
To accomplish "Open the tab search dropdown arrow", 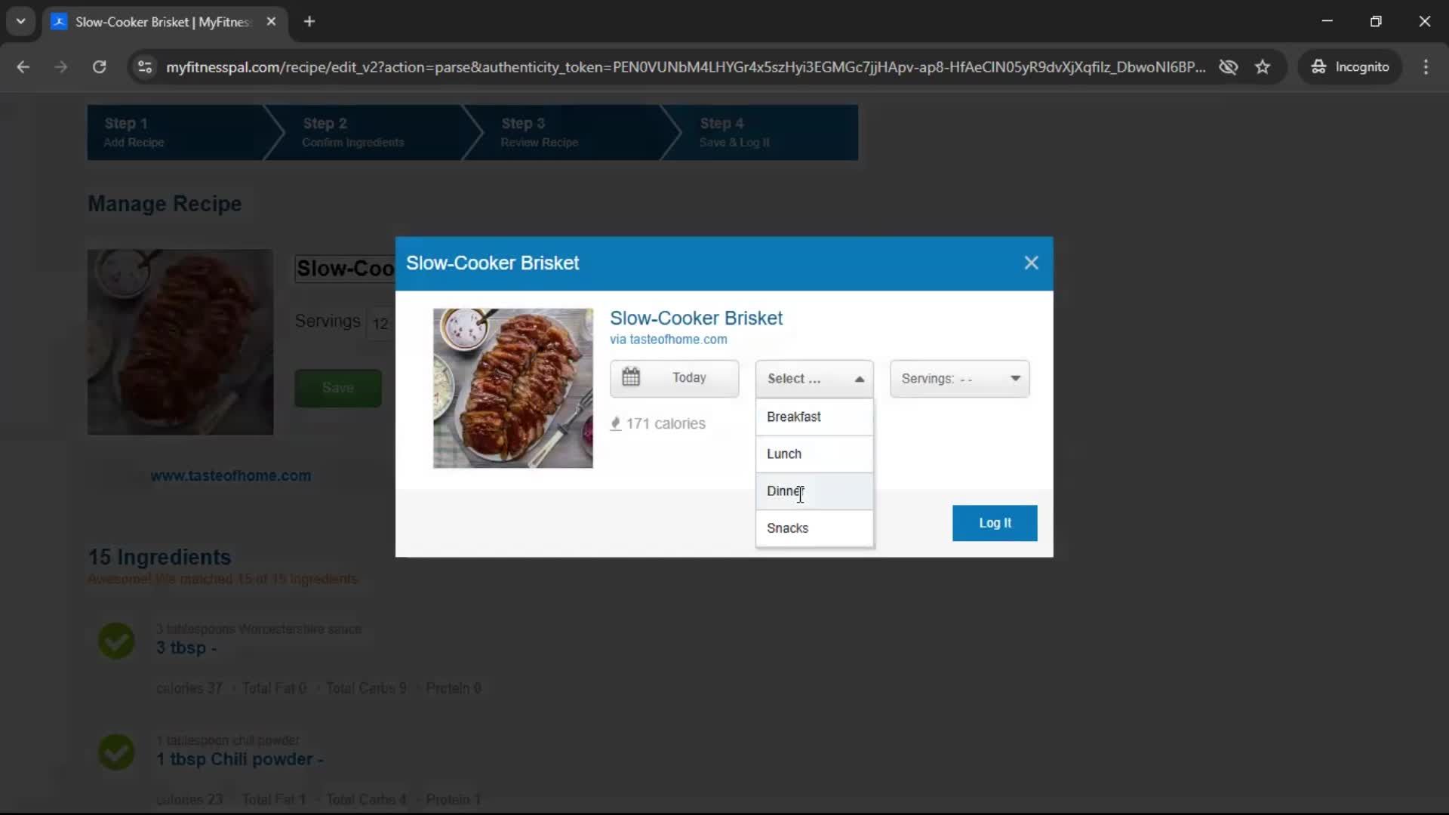I will (x=21, y=21).
